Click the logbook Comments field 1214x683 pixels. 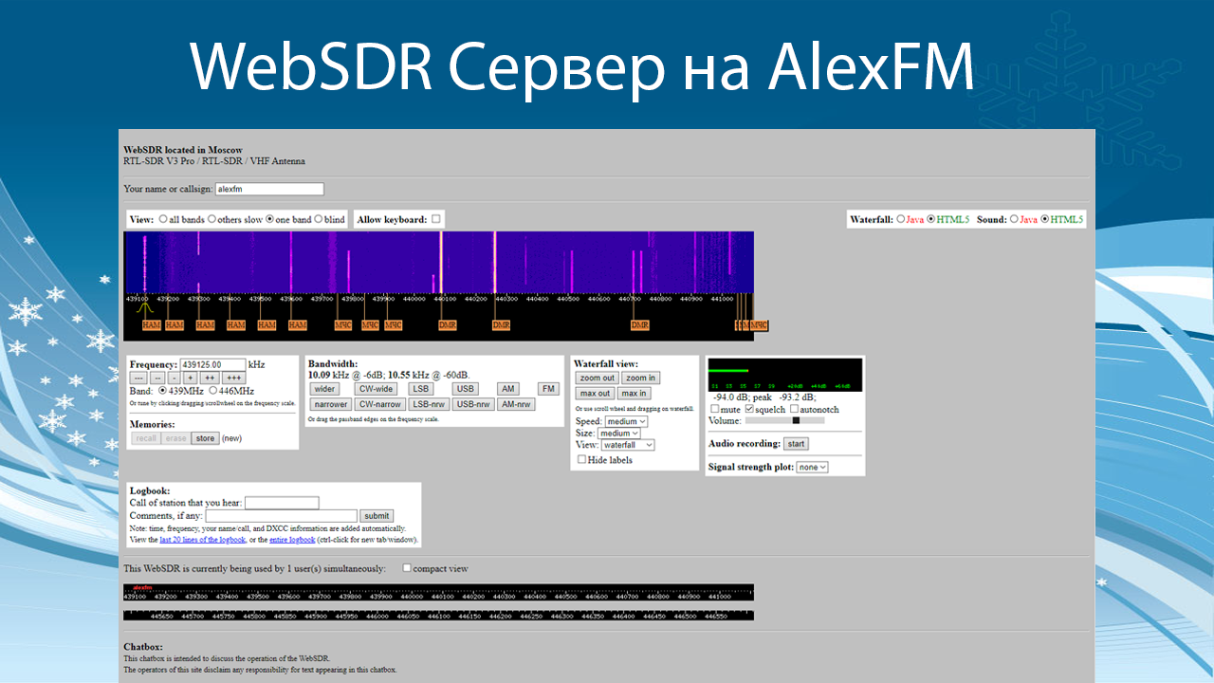coord(281,516)
